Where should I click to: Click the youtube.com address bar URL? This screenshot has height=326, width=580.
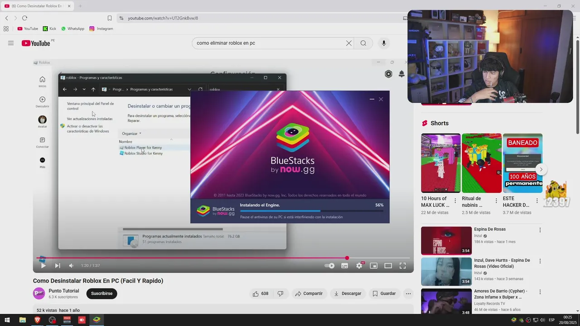(x=163, y=18)
